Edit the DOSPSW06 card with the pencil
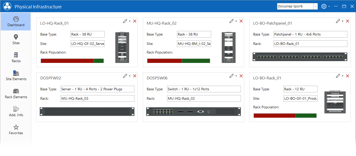Screen dimensions: 356x156 tap(231, 76)
